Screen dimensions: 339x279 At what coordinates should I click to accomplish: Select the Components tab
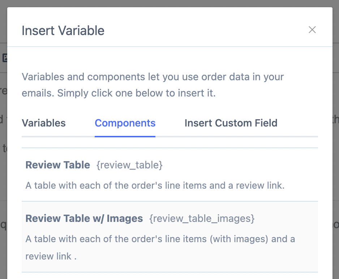pyautogui.click(x=125, y=123)
